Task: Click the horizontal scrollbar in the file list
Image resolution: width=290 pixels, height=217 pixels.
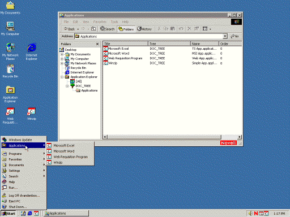Action: click(x=172, y=137)
